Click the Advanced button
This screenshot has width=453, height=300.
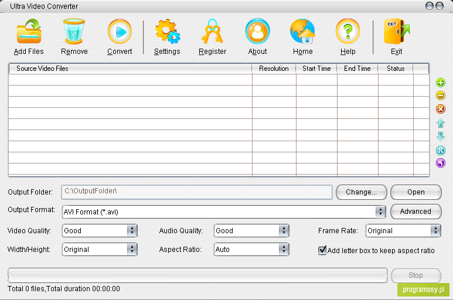tap(415, 212)
